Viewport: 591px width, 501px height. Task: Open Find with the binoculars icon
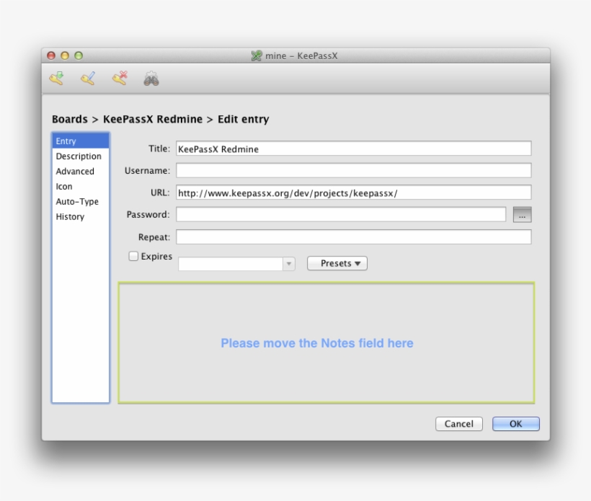point(151,79)
